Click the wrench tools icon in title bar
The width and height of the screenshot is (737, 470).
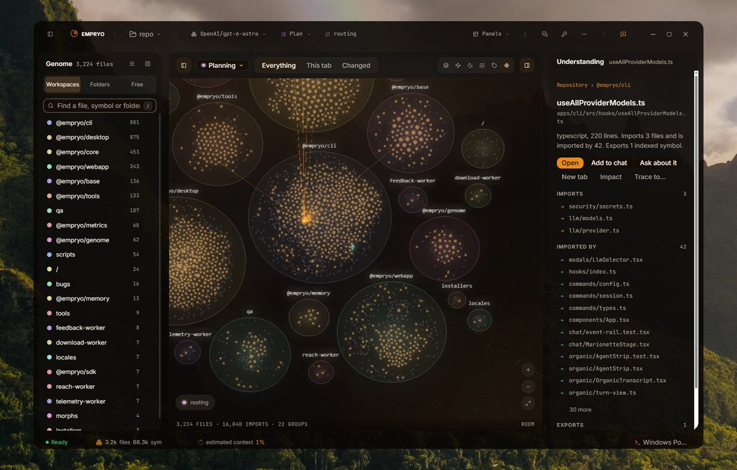(x=564, y=34)
